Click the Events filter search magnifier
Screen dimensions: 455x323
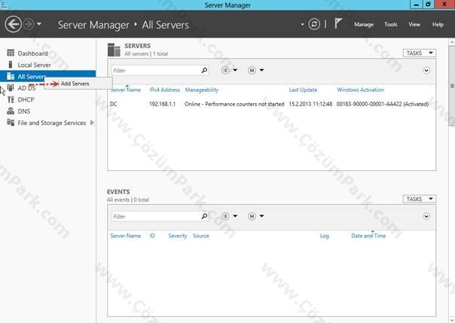[204, 216]
